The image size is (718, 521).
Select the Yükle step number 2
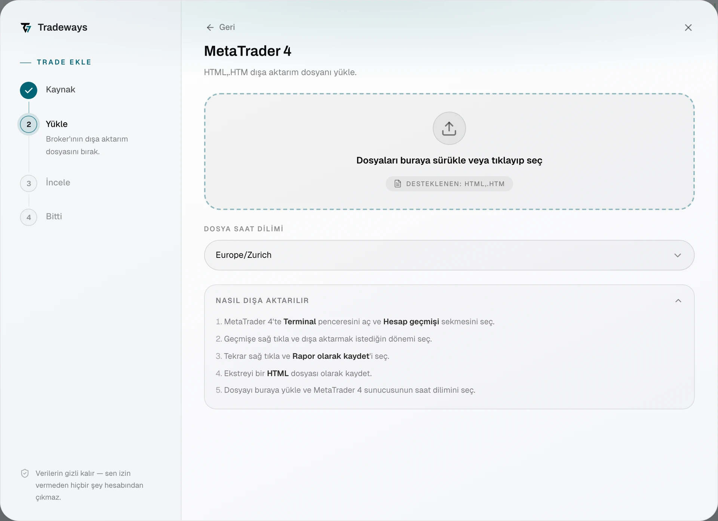pyautogui.click(x=29, y=124)
